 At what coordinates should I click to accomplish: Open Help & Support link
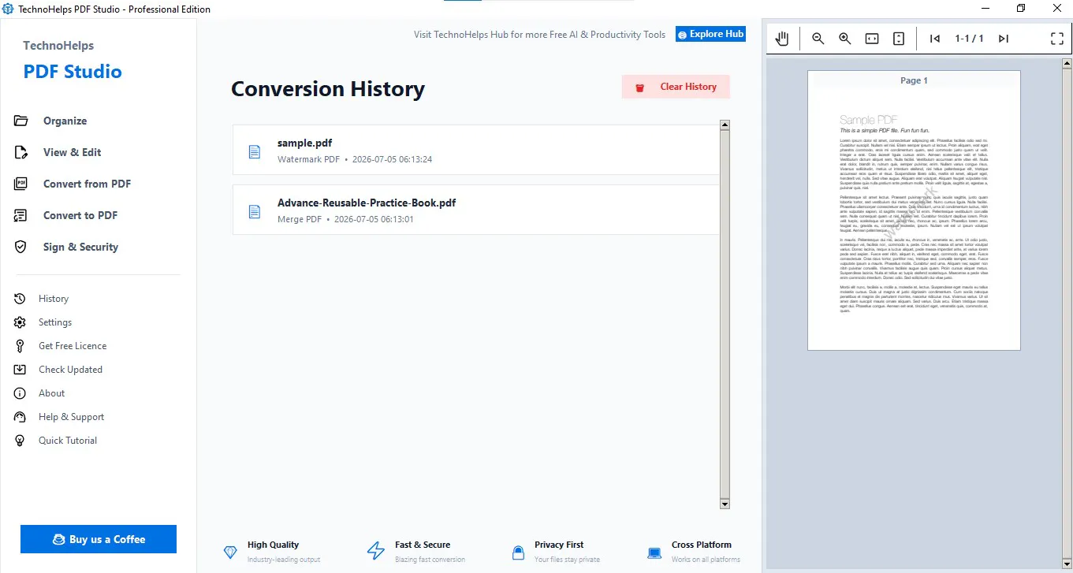71,417
